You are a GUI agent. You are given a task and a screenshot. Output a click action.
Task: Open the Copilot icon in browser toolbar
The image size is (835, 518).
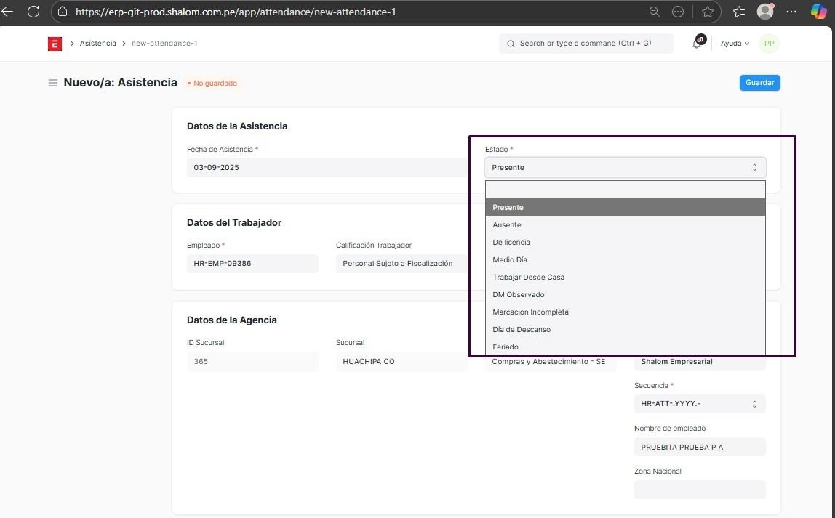pos(818,12)
